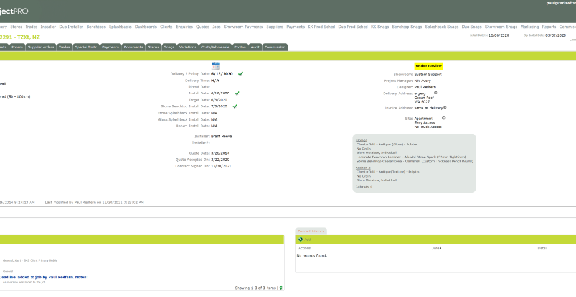Click the Add plus icon in Contact History

coord(301,239)
